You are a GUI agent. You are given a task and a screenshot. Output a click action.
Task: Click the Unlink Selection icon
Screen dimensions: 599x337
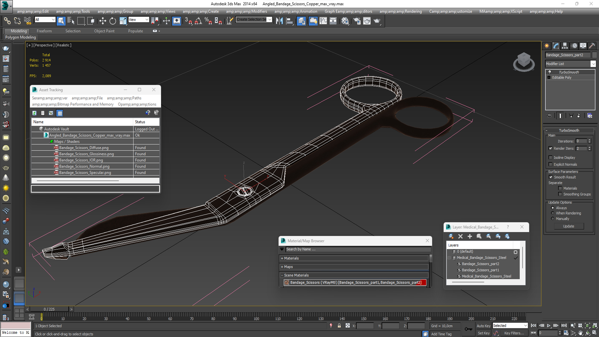17,21
